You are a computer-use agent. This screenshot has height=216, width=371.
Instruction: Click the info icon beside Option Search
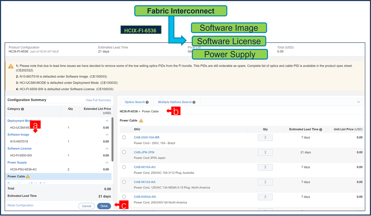click(x=147, y=102)
